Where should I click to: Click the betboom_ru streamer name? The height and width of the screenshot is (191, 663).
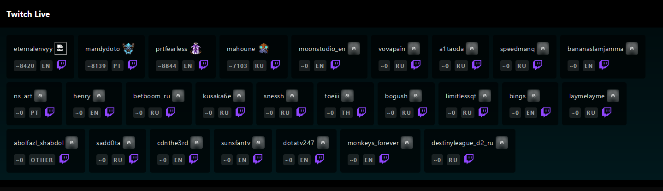click(x=152, y=96)
